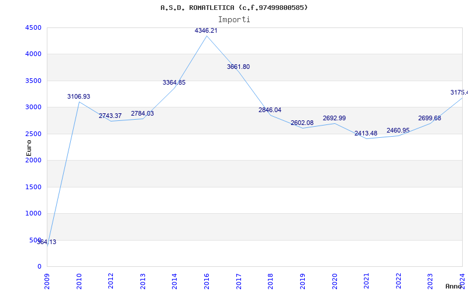This screenshot has width=468, height=292.
Task: Click the 2699.68 data label
Action: [x=429, y=119]
